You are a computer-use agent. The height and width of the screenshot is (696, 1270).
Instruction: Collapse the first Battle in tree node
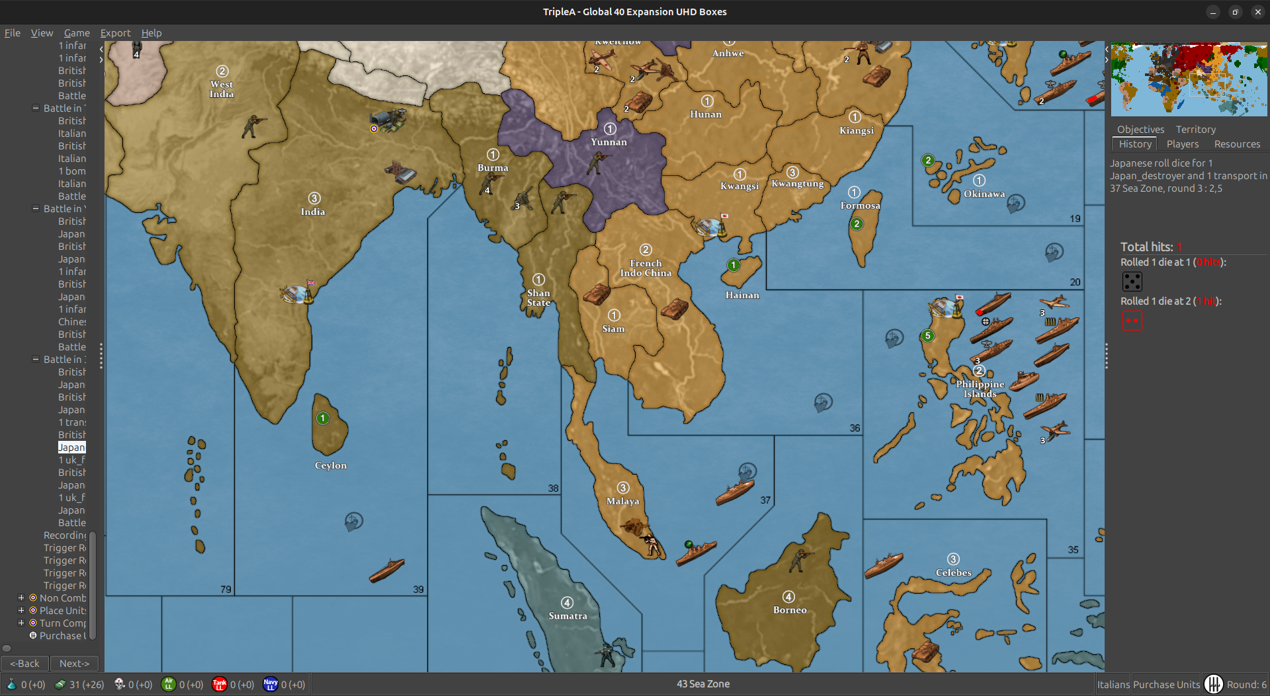point(36,108)
